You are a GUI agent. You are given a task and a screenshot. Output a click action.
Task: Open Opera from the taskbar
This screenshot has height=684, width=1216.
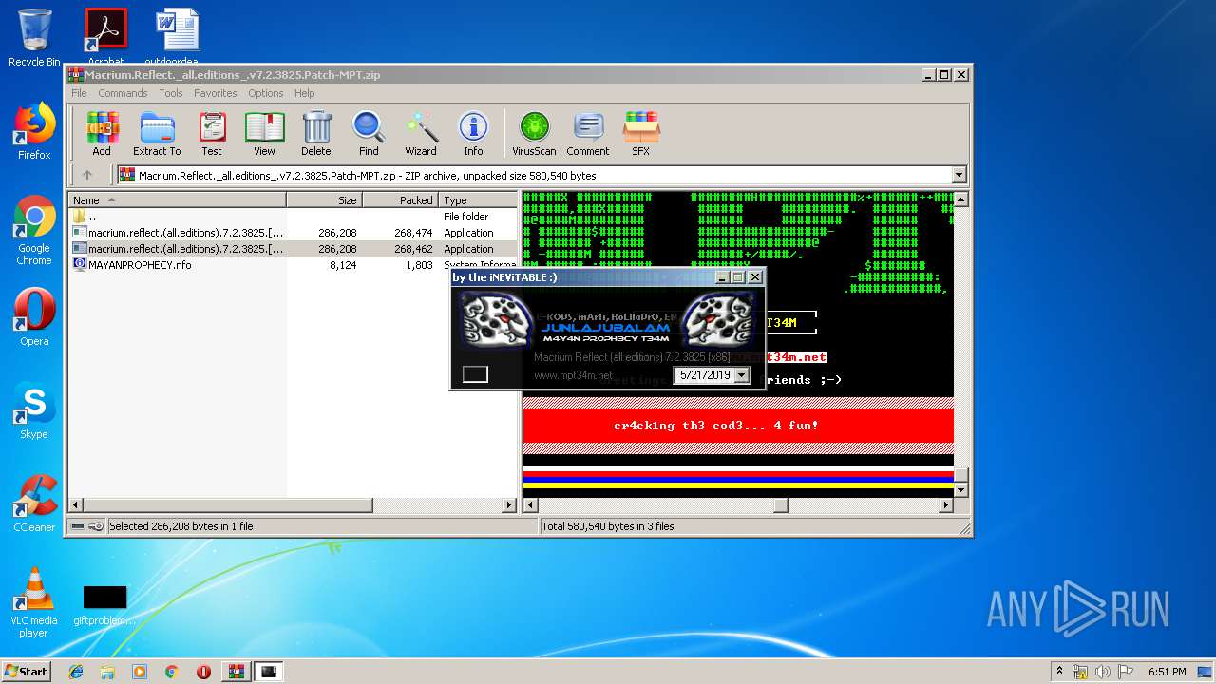[203, 672]
